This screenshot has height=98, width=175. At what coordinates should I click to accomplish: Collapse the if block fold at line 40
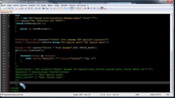tap(9, 53)
